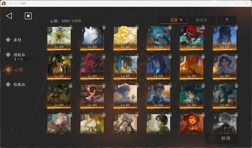
Task: Click the diamond icon beside 收藏品
Action: (x=8, y=84)
